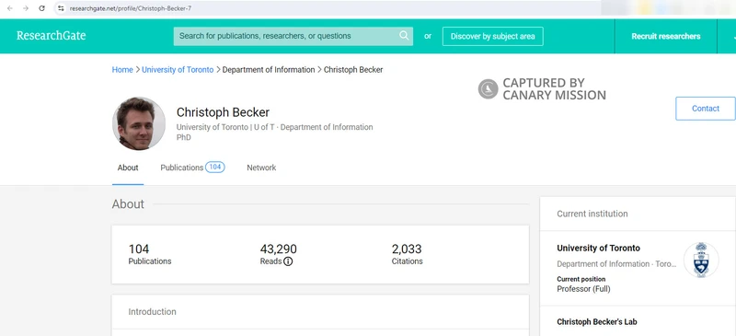Click the browser URL address bar
Screen dimensions: 736x336
[328, 8]
